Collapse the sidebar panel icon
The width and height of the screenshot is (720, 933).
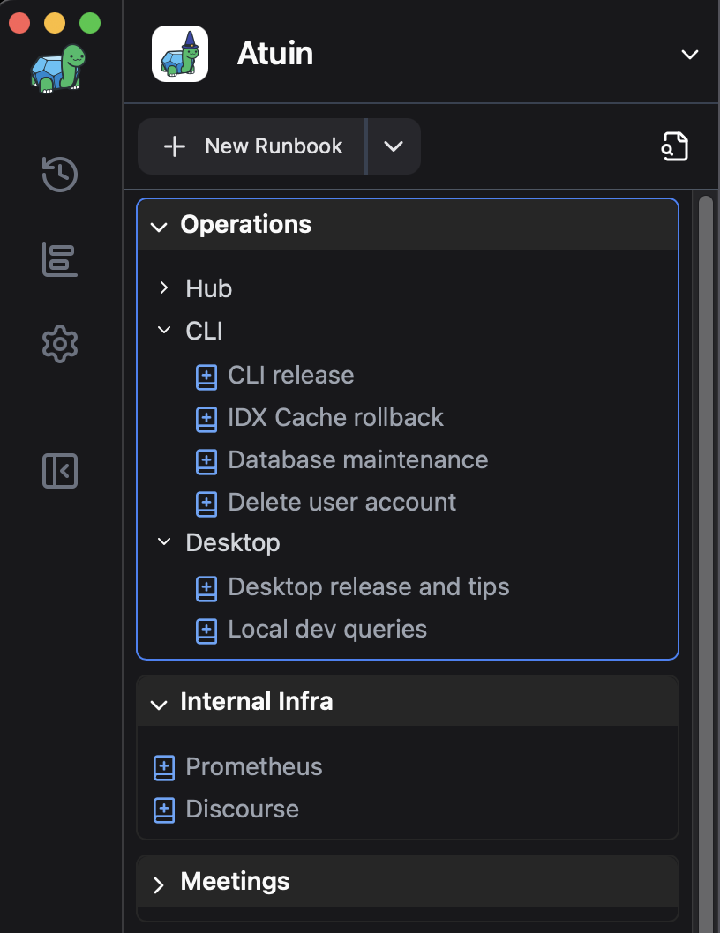pyautogui.click(x=60, y=471)
